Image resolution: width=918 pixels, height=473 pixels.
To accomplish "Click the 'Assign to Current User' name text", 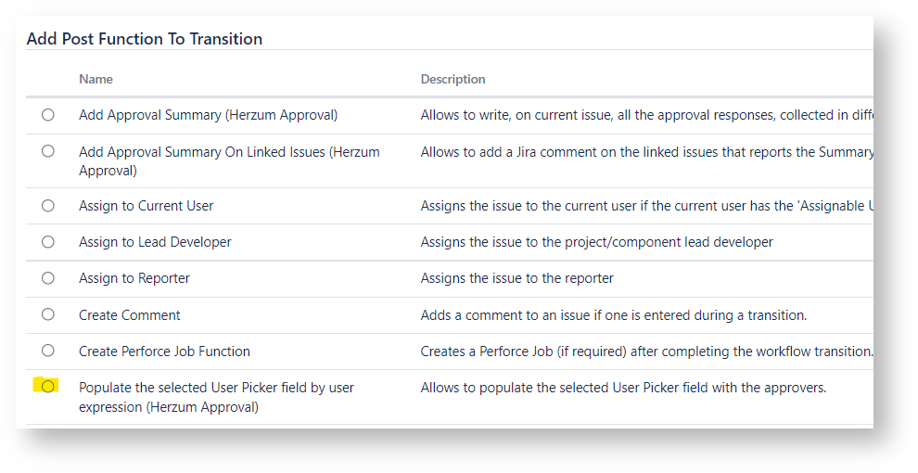I will coord(146,206).
